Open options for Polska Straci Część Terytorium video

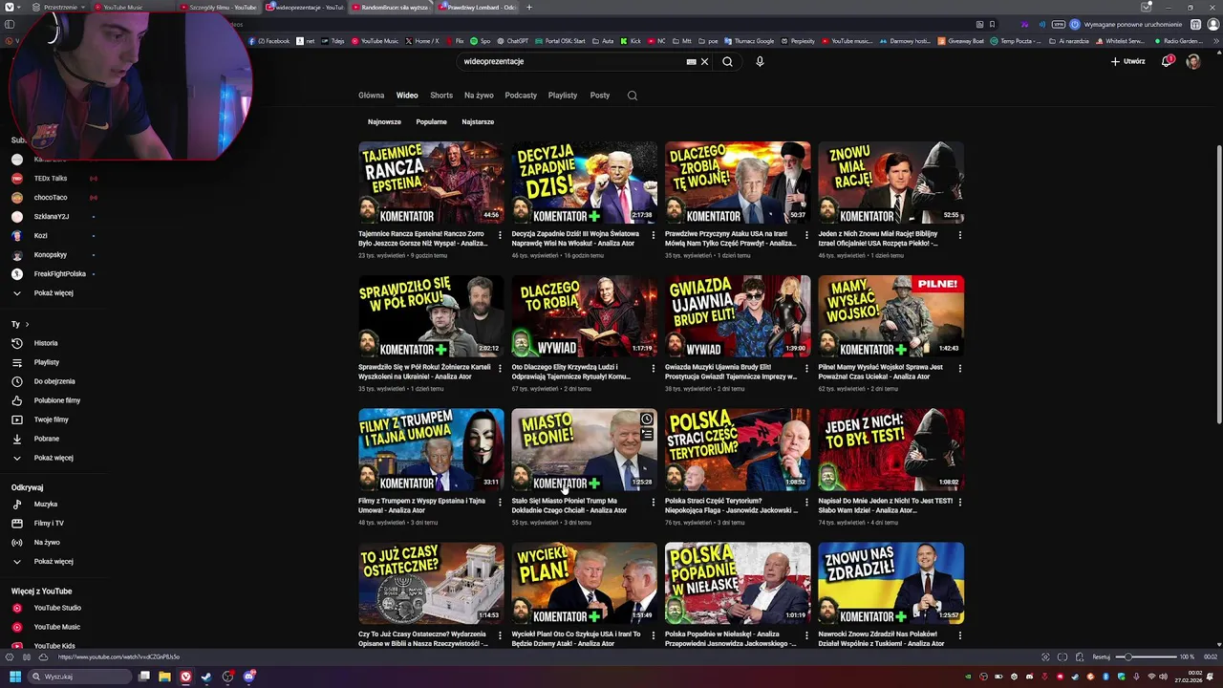pos(806,502)
